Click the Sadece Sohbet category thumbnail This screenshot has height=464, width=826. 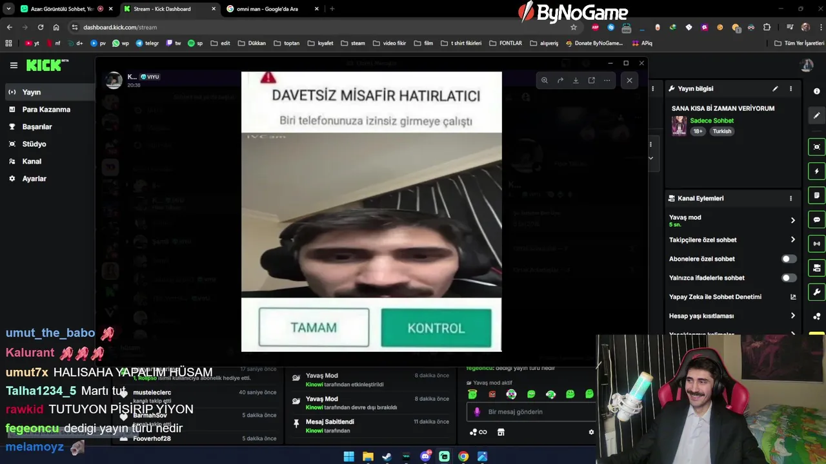tap(679, 126)
